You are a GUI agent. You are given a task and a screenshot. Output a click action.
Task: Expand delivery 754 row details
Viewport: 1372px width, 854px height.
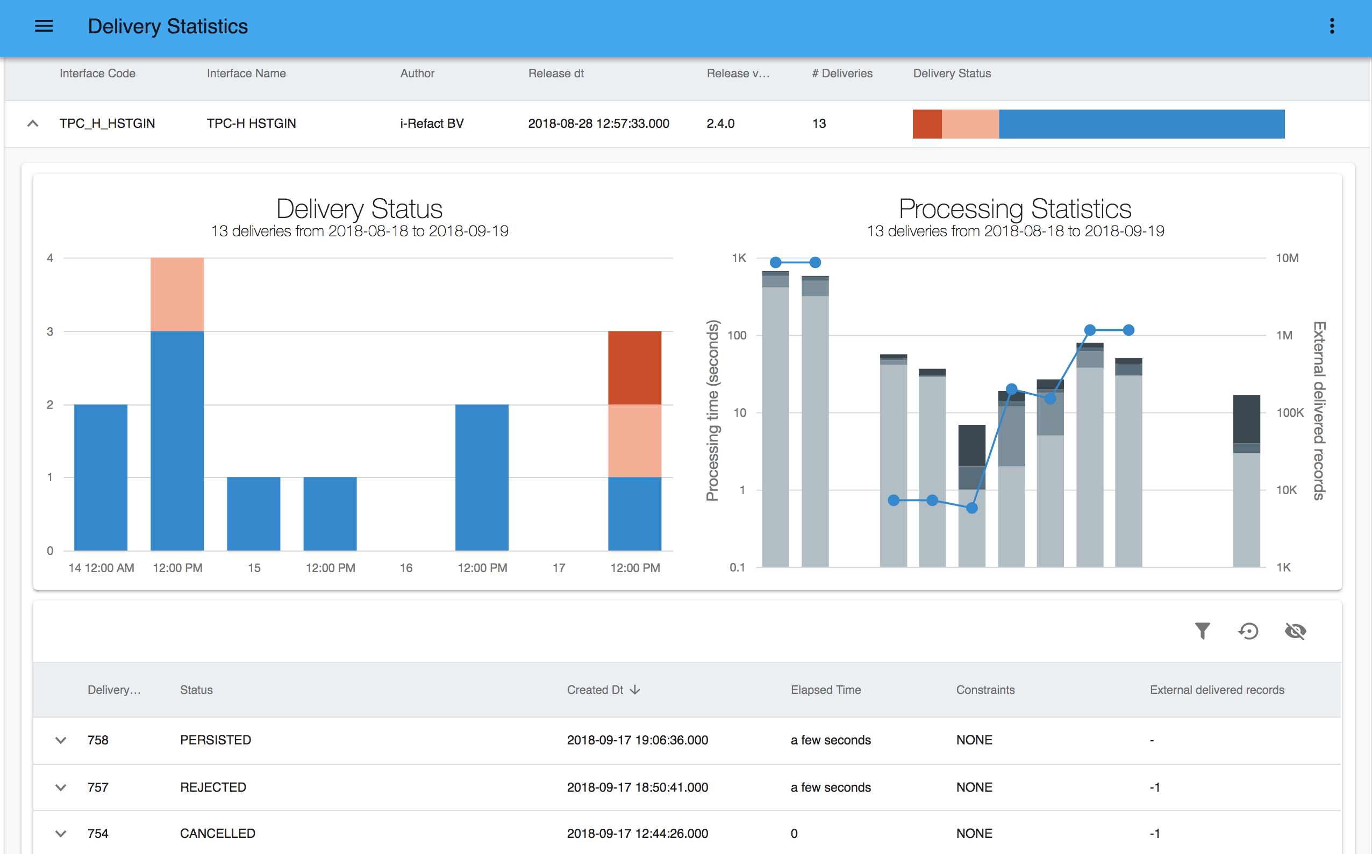[61, 834]
